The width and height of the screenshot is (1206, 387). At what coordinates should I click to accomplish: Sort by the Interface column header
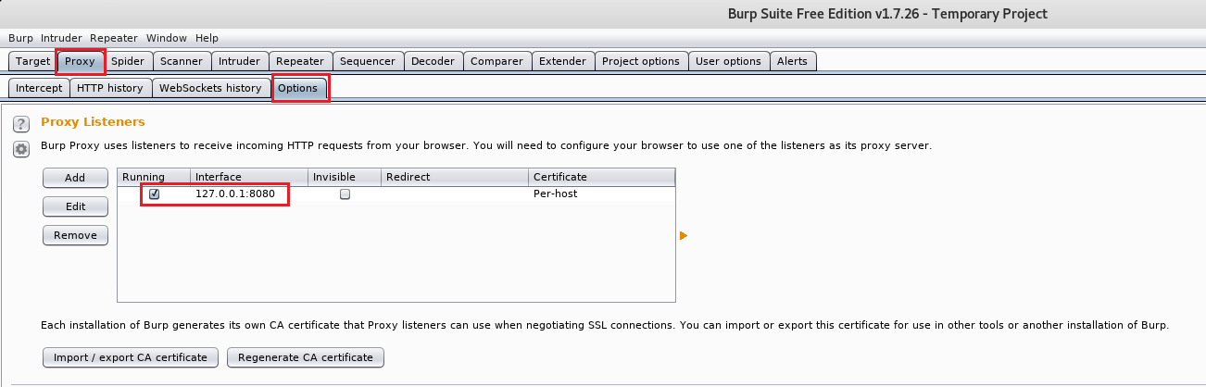coord(249,177)
